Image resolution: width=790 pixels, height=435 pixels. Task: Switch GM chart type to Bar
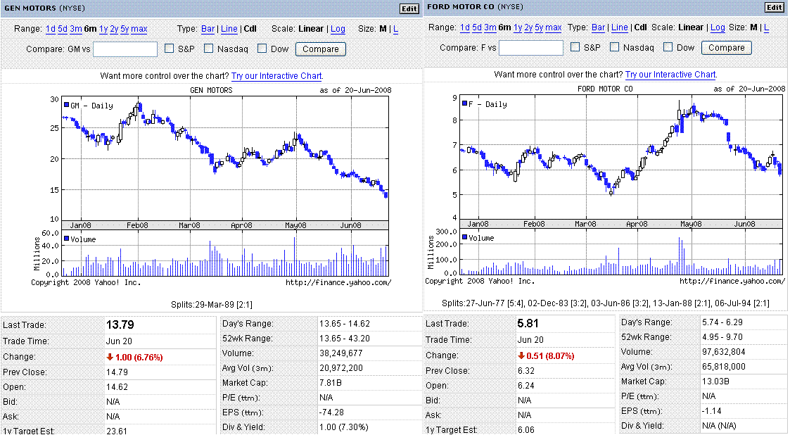pos(208,29)
